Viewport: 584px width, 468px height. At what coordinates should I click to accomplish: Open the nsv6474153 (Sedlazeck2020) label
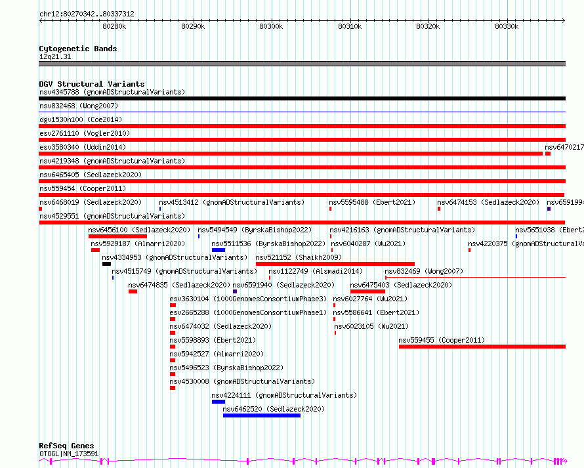click(488, 202)
